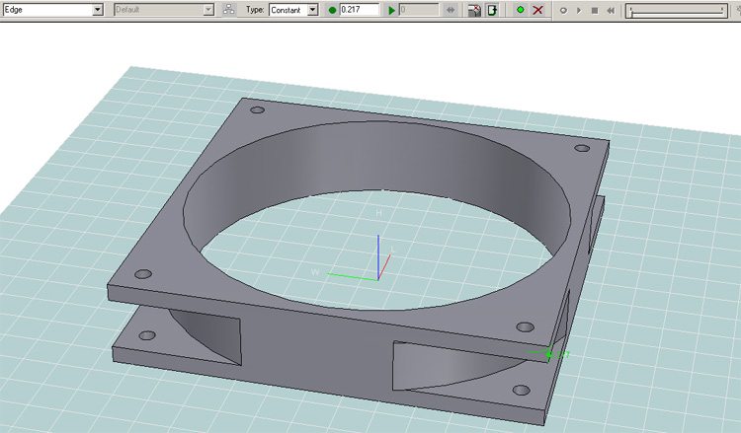Open the Type Constant dropdown

312,9
